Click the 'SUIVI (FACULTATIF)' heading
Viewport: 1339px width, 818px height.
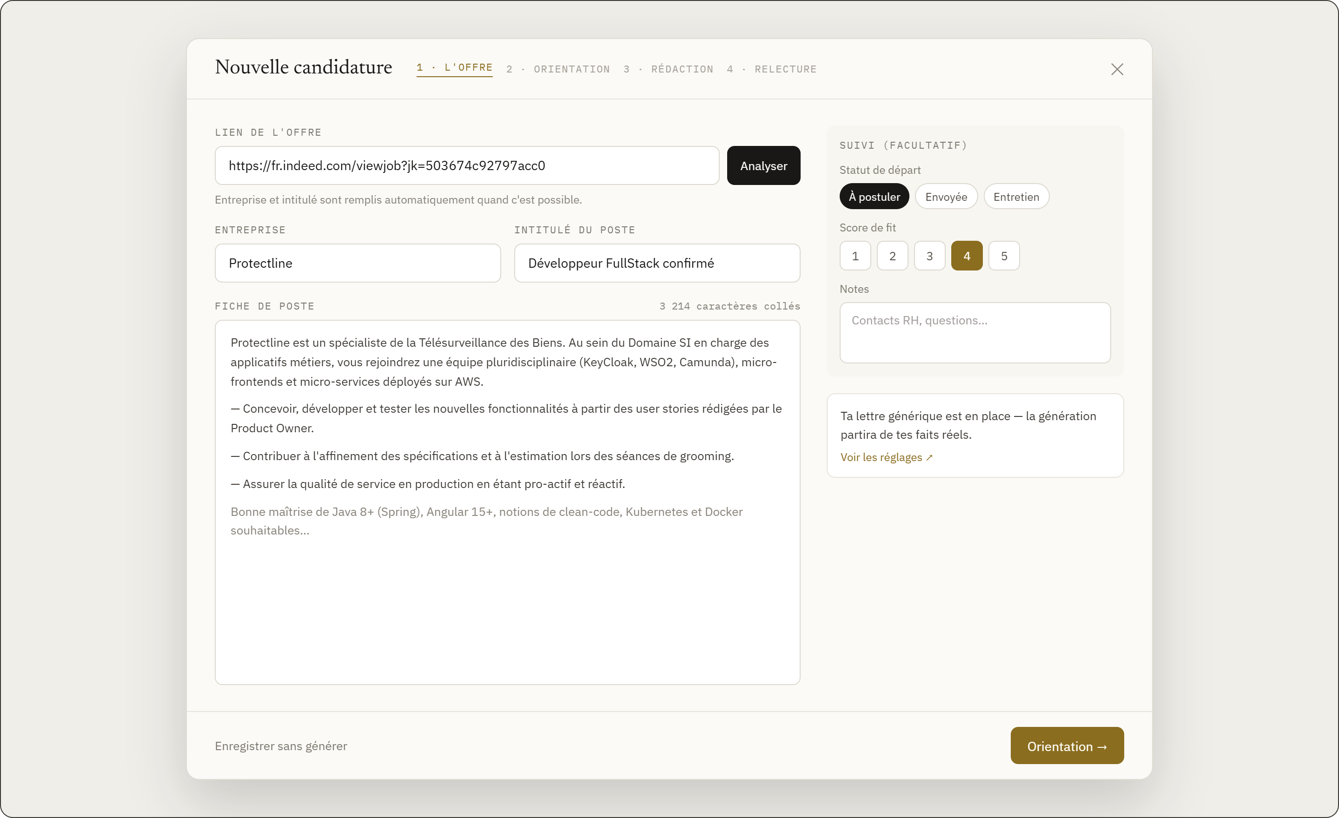(x=903, y=145)
